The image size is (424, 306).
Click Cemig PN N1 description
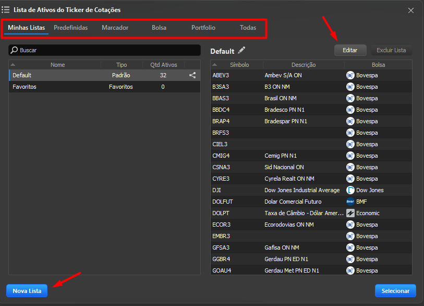coord(281,156)
